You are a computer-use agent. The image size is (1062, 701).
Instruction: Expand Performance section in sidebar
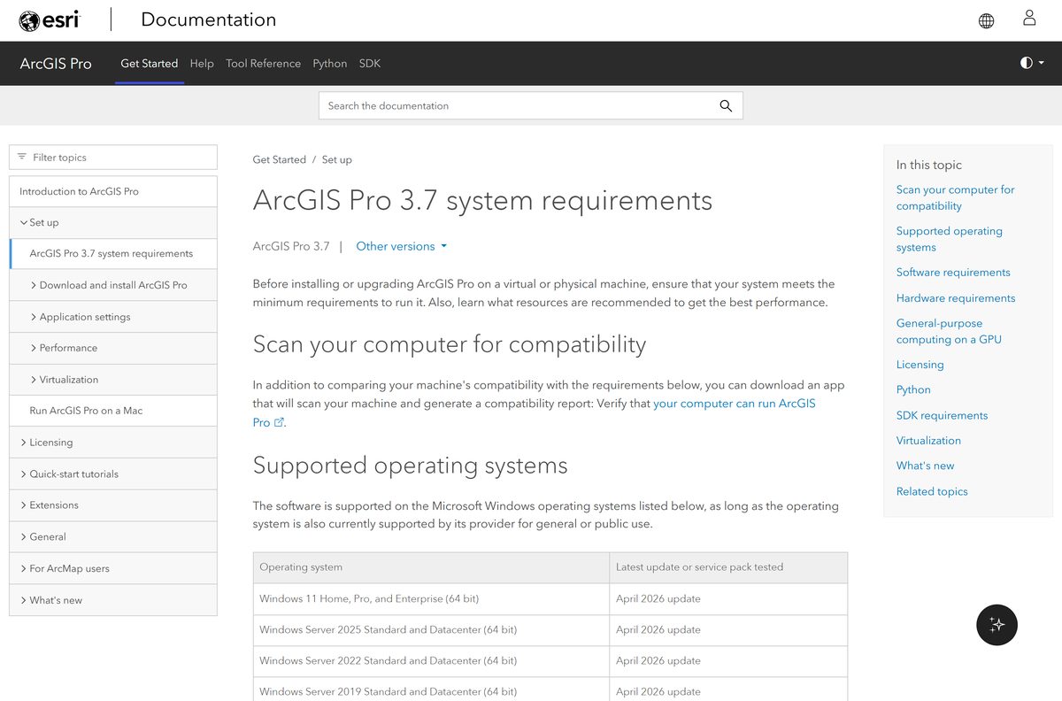coord(113,348)
